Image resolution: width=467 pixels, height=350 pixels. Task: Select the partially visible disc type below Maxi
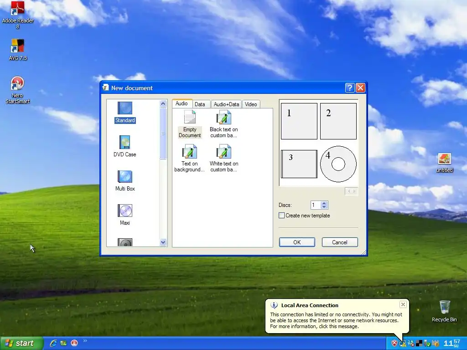[125, 242]
